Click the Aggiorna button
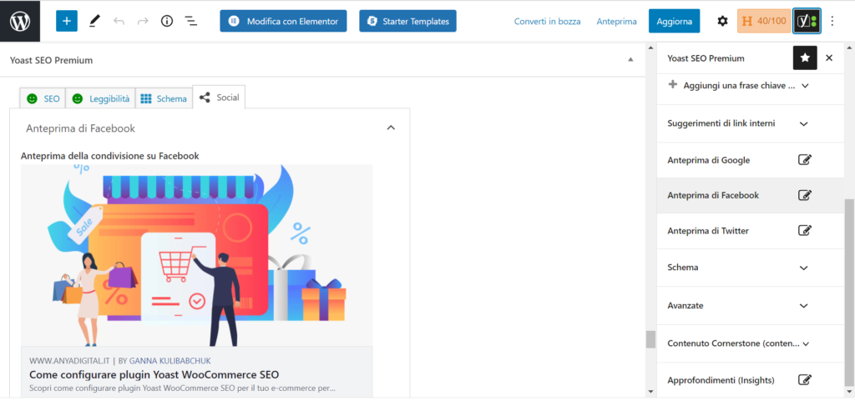Screen dimensions: 855x401 [x=674, y=21]
